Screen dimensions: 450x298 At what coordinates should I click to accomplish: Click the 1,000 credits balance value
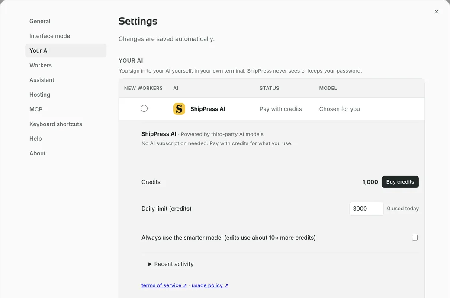[x=370, y=182]
